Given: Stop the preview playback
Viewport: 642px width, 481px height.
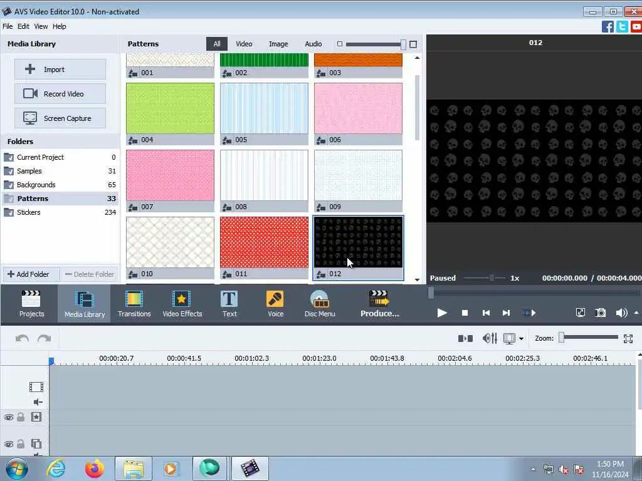Looking at the screenshot, I should coord(465,313).
